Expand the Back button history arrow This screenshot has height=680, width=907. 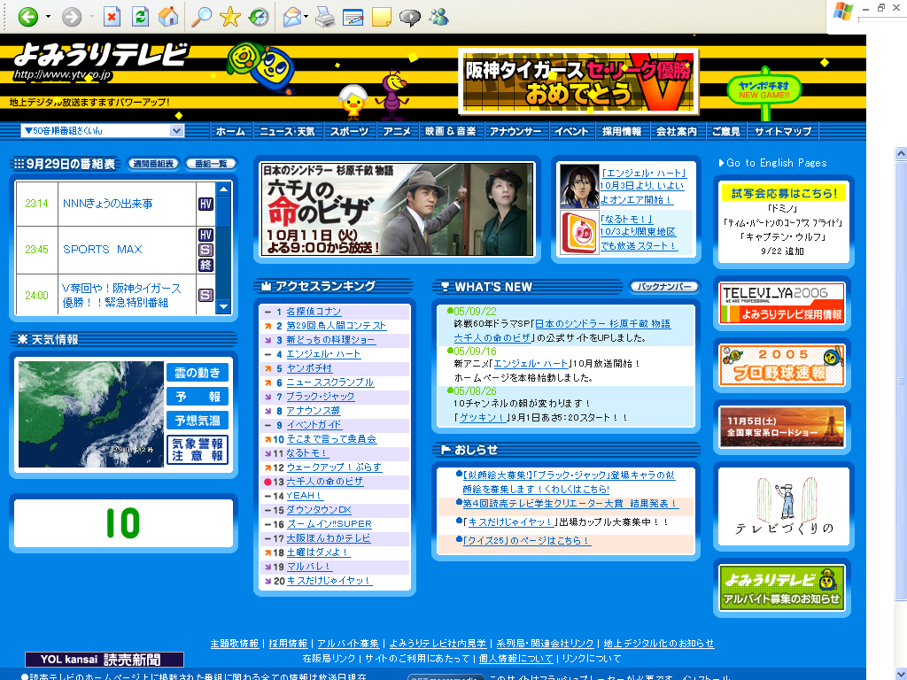click(x=48, y=16)
